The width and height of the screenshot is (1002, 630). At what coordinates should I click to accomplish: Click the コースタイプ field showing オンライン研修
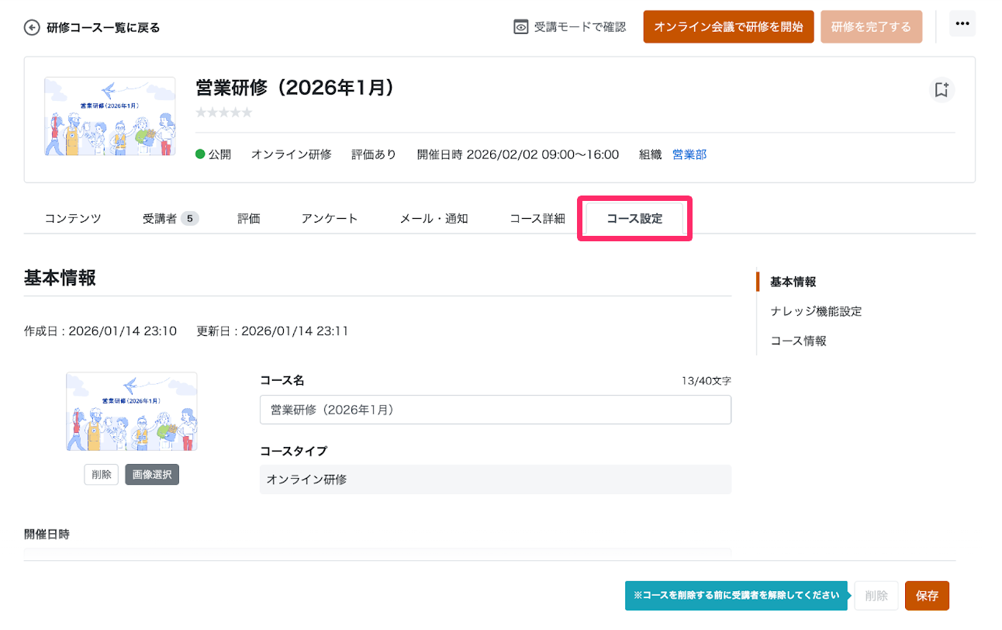[496, 479]
